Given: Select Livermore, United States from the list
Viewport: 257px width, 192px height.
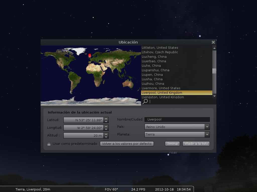Looking at the screenshot, I should tap(161, 88).
